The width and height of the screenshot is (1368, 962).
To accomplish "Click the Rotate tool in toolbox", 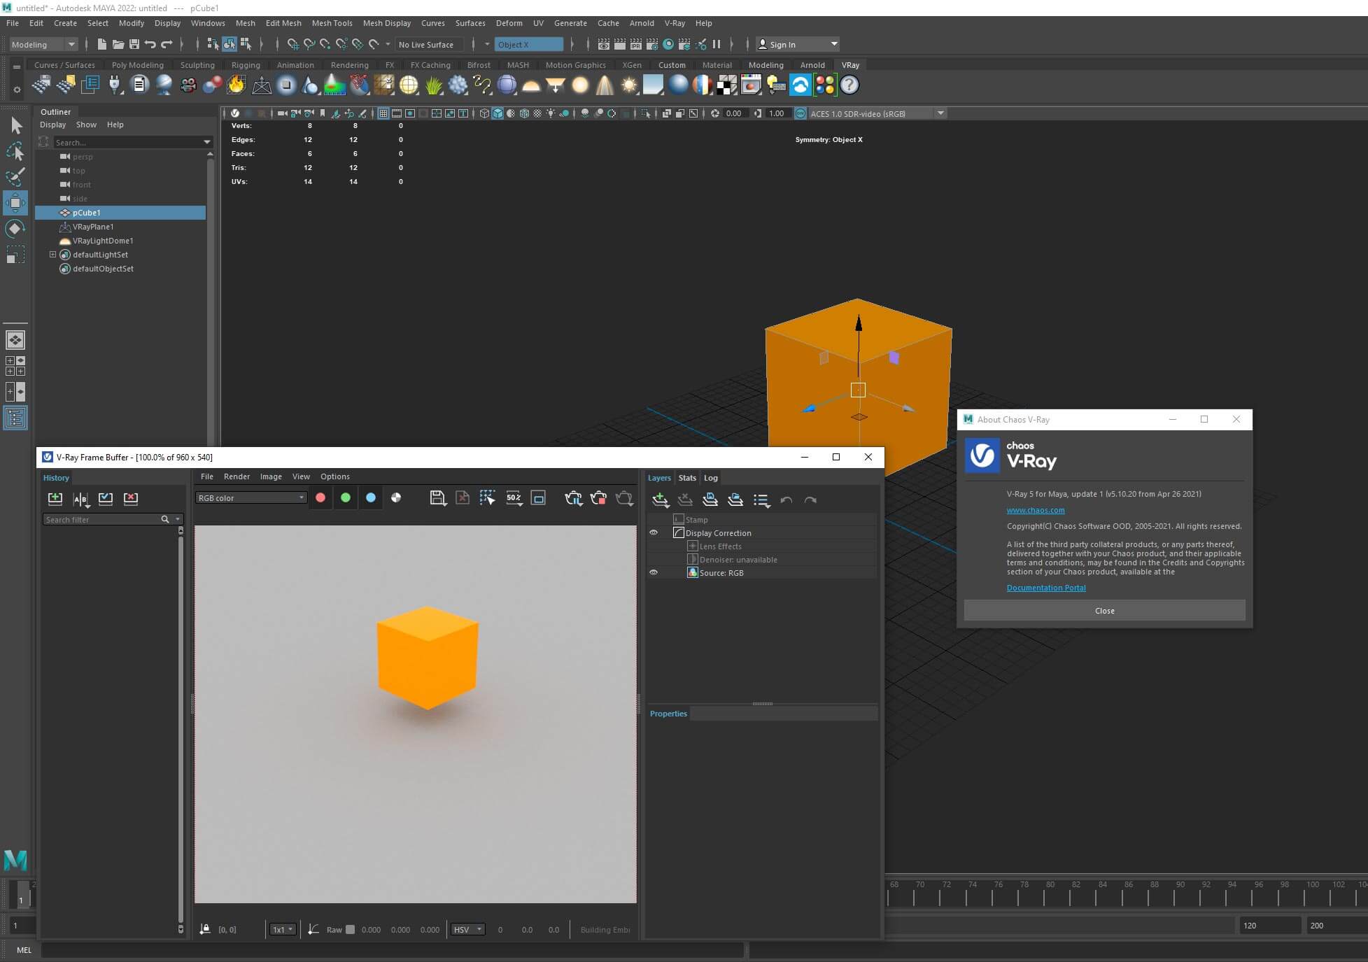I will (x=15, y=229).
